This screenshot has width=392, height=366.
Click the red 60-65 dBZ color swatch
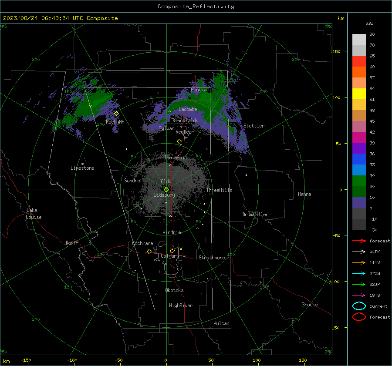point(359,61)
